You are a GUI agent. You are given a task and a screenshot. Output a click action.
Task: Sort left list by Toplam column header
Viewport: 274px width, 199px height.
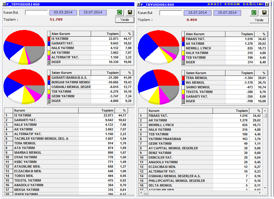pos(97,110)
